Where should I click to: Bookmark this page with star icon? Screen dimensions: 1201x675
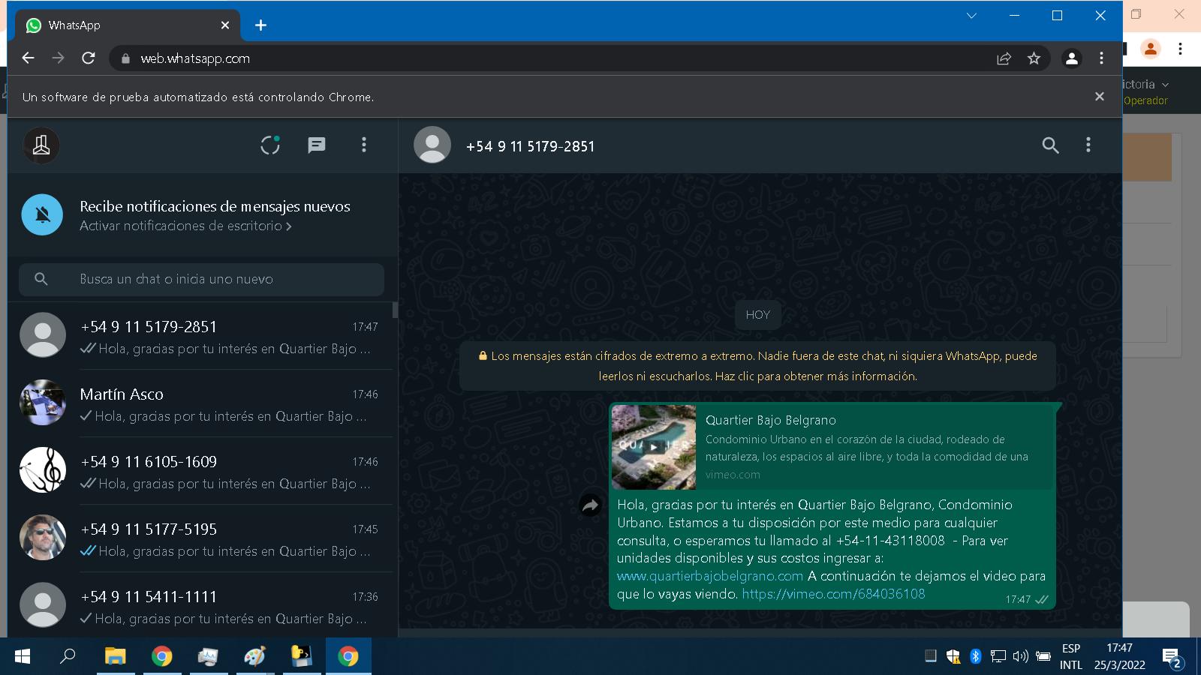[x=1034, y=58]
